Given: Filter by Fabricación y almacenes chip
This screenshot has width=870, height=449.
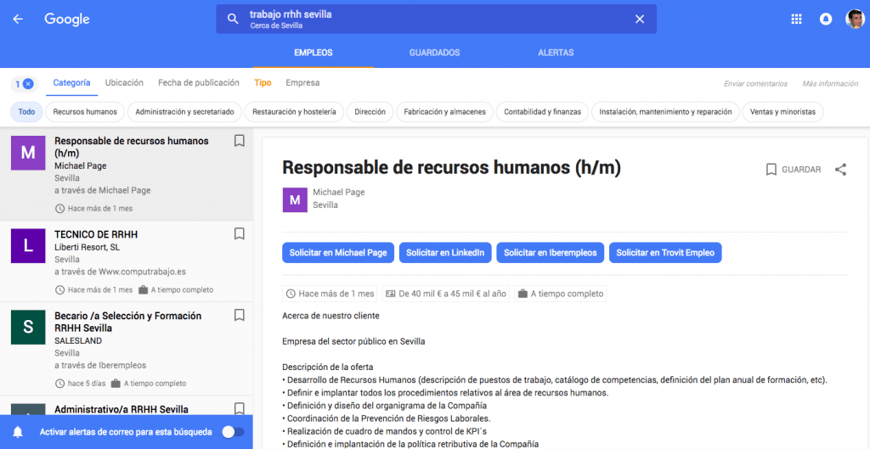Looking at the screenshot, I should (445, 111).
